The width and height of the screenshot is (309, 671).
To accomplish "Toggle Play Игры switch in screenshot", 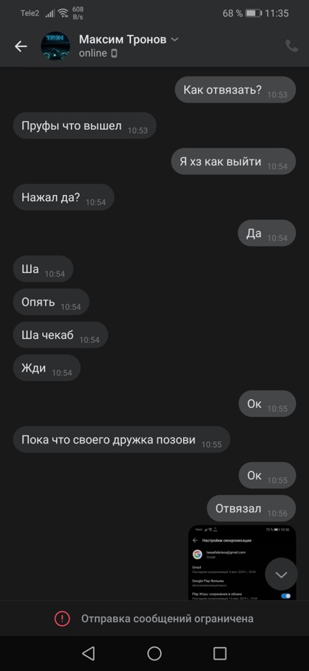I will [x=286, y=596].
